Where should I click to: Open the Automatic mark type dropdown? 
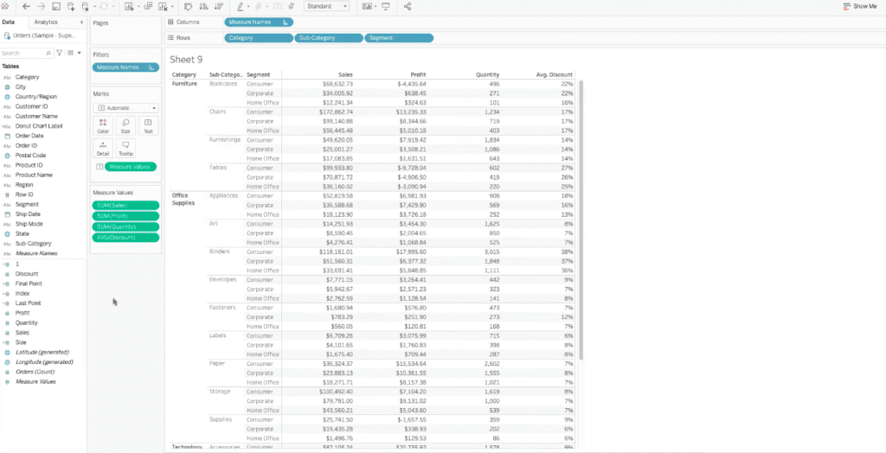click(125, 107)
